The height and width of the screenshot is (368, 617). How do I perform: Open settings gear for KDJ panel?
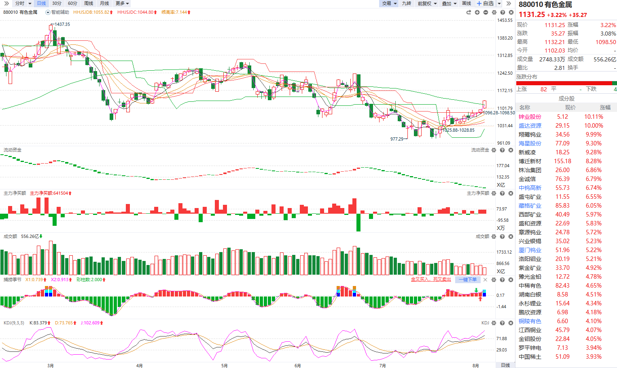pos(494,323)
